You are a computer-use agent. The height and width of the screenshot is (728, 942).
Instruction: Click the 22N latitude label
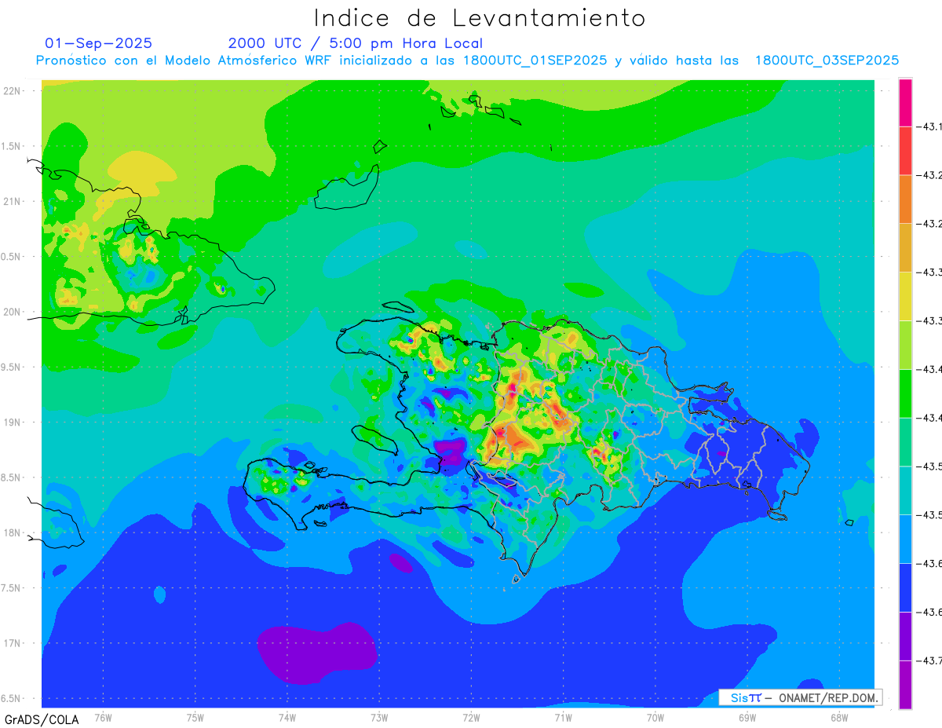tap(13, 91)
